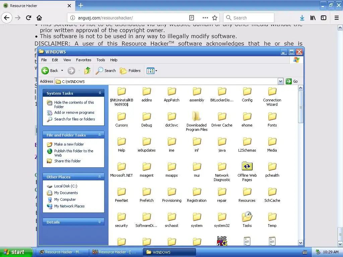
Task: Select the Temp folder
Action: (x=272, y=220)
